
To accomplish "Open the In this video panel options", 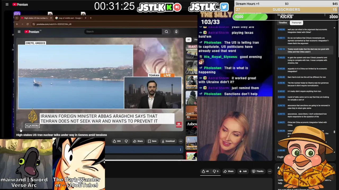I will [x=325, y=15].
